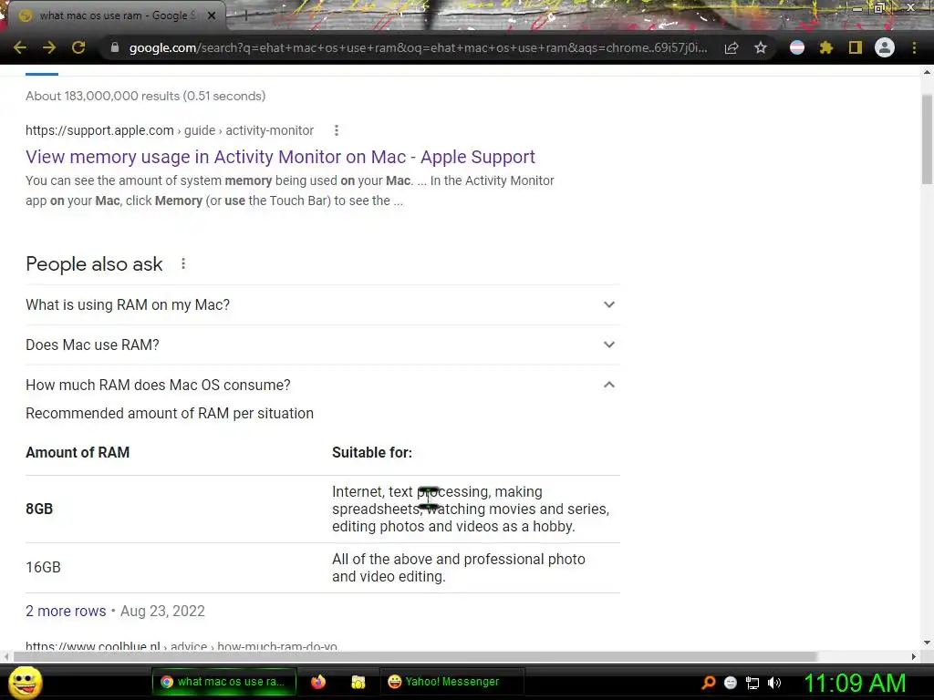This screenshot has width=934, height=700.
Task: Focus the address bar URL
Action: click(x=418, y=47)
